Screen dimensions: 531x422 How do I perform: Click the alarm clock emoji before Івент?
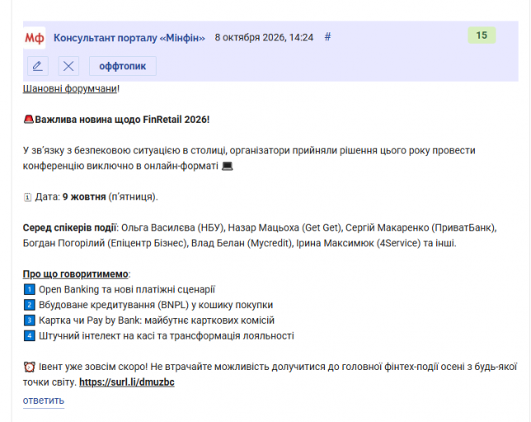[x=29, y=367]
